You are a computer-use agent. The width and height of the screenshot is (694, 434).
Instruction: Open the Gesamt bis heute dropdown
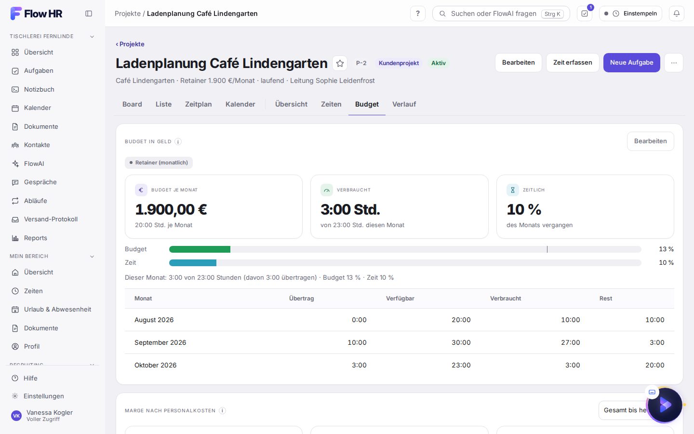(636, 410)
